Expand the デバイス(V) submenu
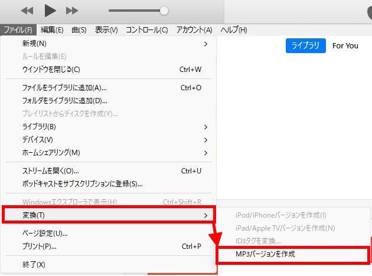Image resolution: width=372 pixels, height=276 pixels. (109, 140)
